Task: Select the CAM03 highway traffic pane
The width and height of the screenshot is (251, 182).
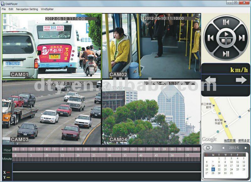Action: pyautogui.click(x=51, y=112)
